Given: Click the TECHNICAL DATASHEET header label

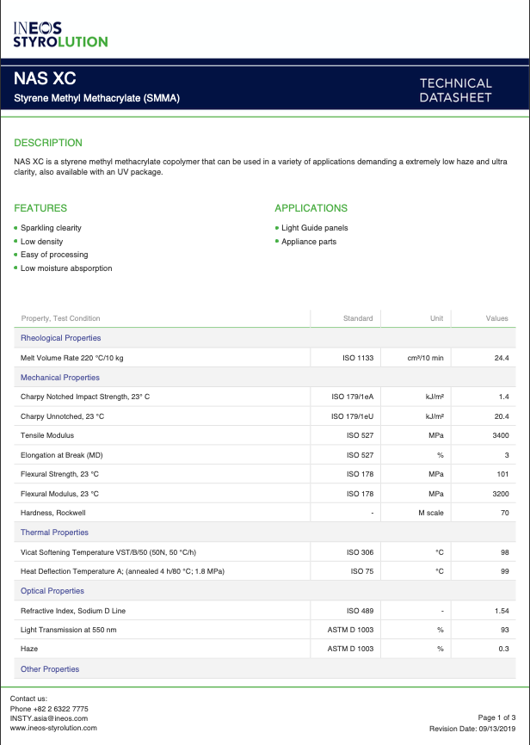Looking at the screenshot, I should (x=455, y=90).
